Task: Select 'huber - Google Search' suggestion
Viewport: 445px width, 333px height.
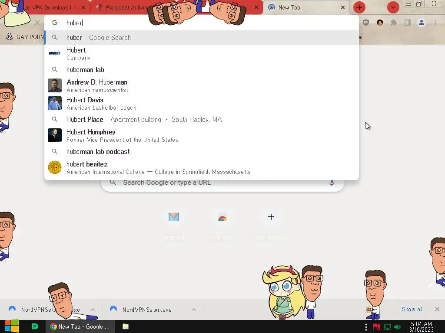Action: 202,37
